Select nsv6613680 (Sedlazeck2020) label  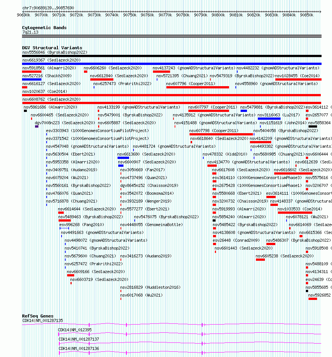pos(146,154)
